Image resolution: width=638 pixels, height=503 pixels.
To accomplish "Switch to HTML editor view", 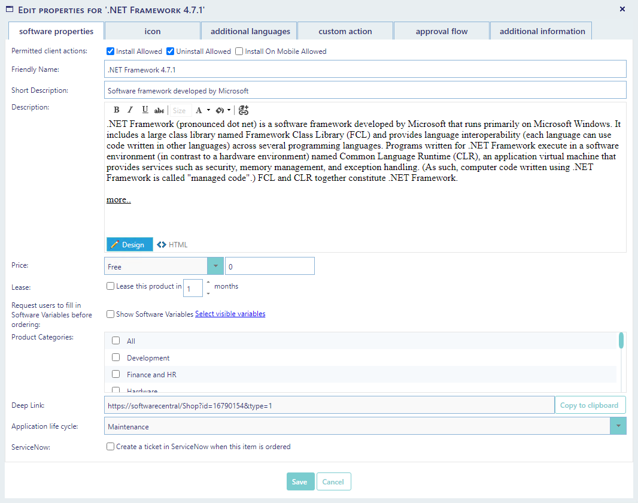I will point(172,244).
